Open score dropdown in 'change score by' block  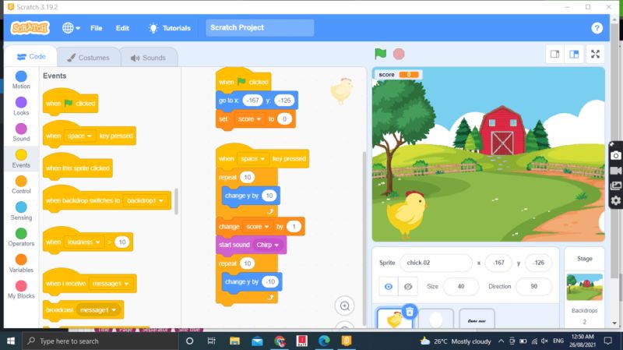(x=258, y=227)
